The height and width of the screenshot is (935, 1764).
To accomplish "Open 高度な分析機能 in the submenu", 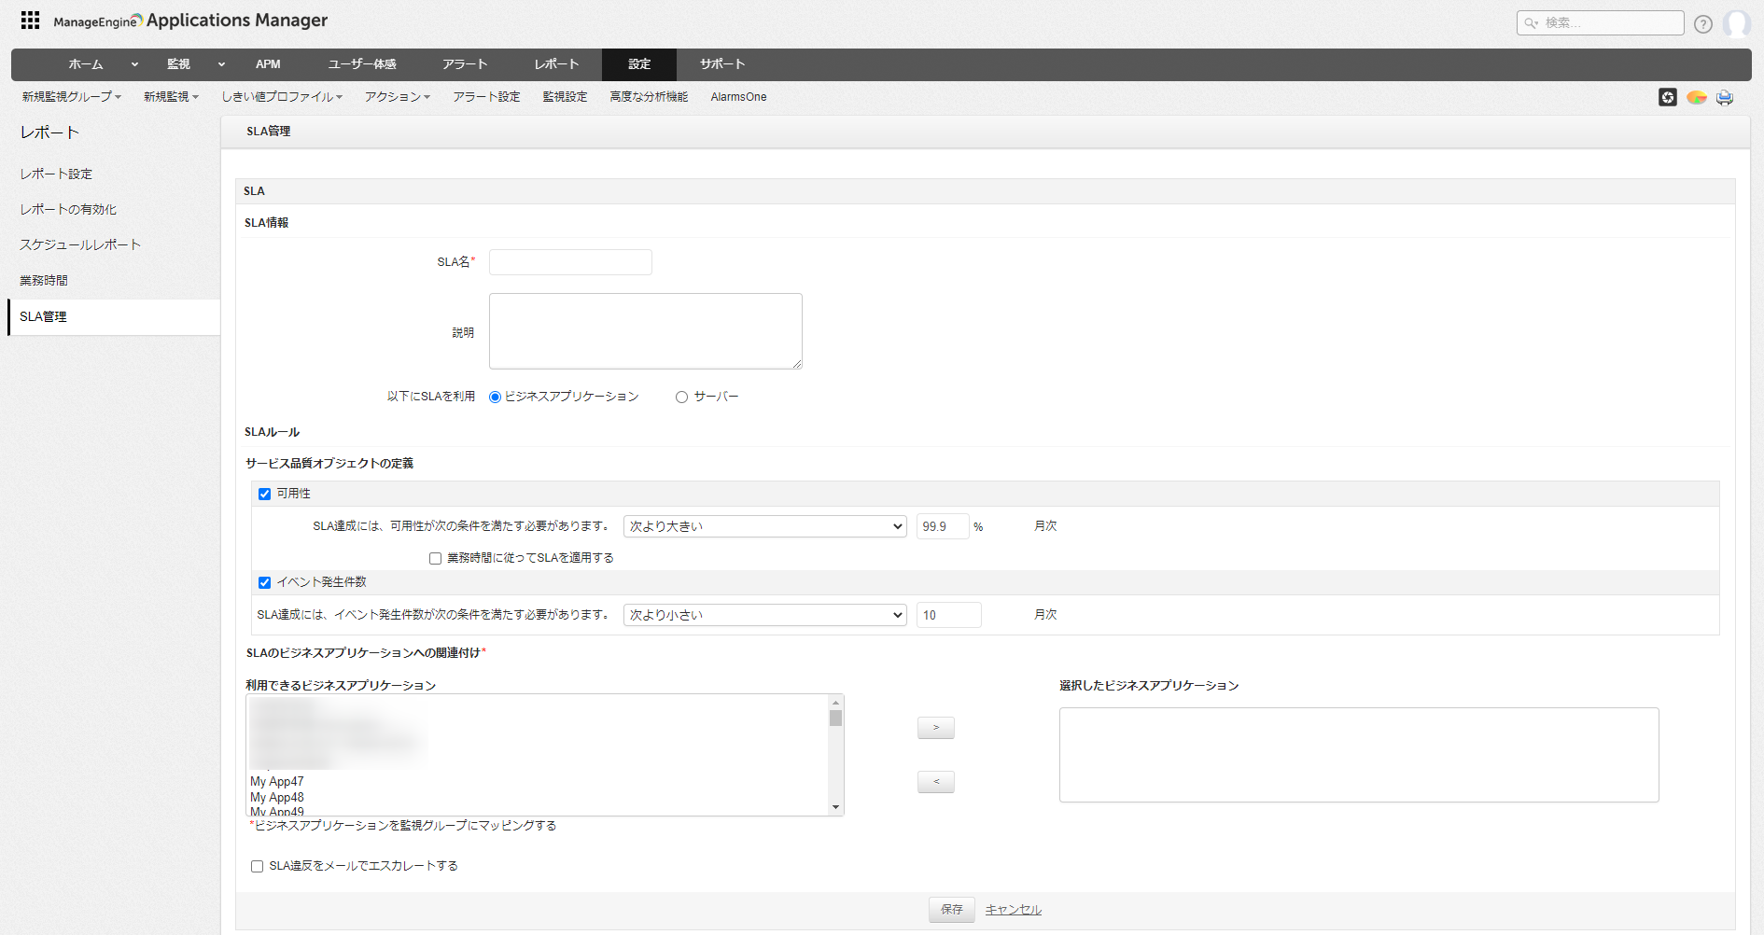I will (650, 97).
